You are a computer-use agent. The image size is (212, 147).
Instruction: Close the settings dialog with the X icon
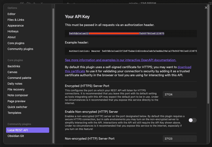tap(206, 8)
